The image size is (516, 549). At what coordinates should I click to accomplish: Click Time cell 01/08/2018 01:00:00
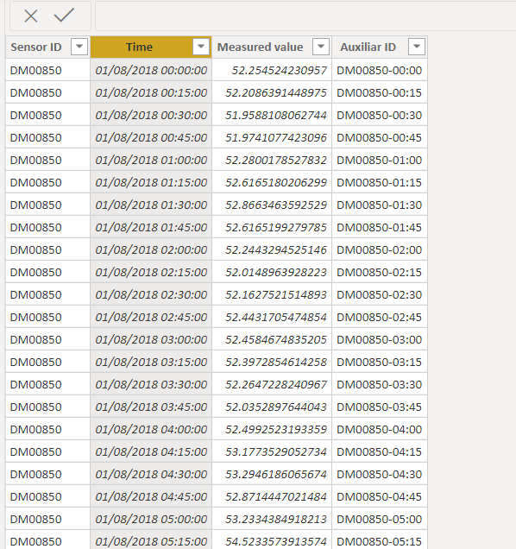(x=151, y=160)
